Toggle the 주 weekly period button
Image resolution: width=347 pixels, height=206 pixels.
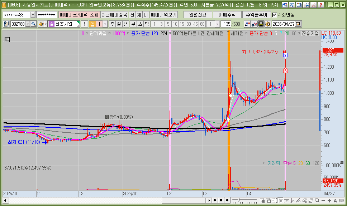[112, 24]
